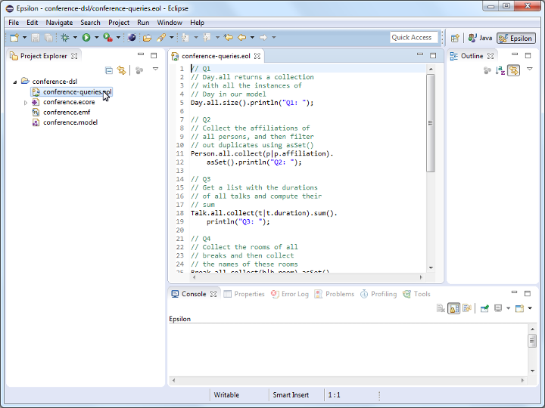Screen dimensions: 545x408
Task: Click Collapse All in Project Explorer
Action: [109, 70]
